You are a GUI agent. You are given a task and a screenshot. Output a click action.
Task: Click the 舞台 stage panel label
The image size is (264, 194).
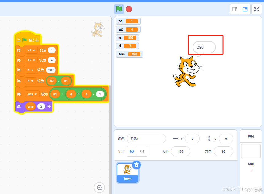251,136
